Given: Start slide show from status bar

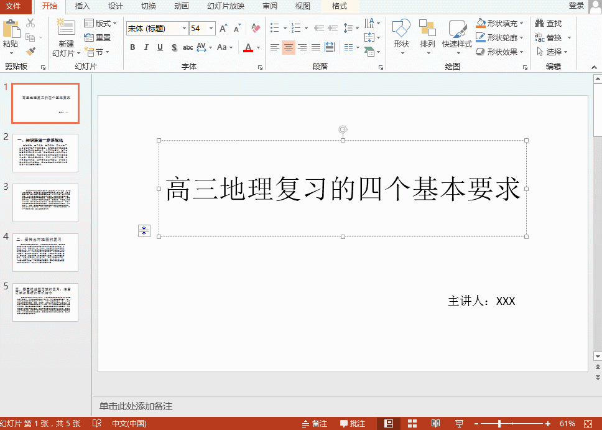Looking at the screenshot, I should pyautogui.click(x=459, y=424).
